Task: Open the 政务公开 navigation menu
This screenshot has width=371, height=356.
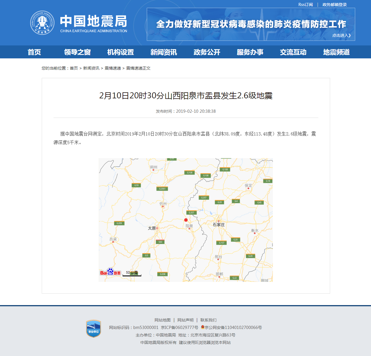Action: (x=206, y=52)
